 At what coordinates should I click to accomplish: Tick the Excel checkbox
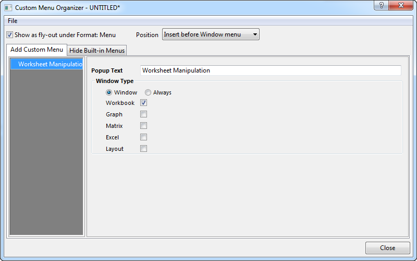[144, 137]
